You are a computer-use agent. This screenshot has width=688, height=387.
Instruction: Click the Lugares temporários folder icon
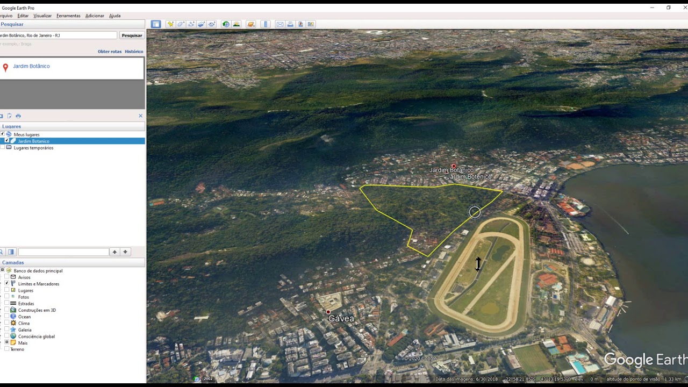9,147
